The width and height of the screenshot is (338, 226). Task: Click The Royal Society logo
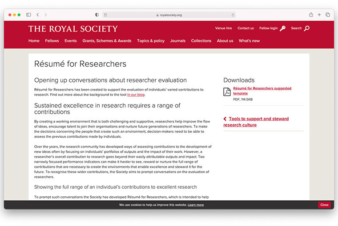point(73,29)
